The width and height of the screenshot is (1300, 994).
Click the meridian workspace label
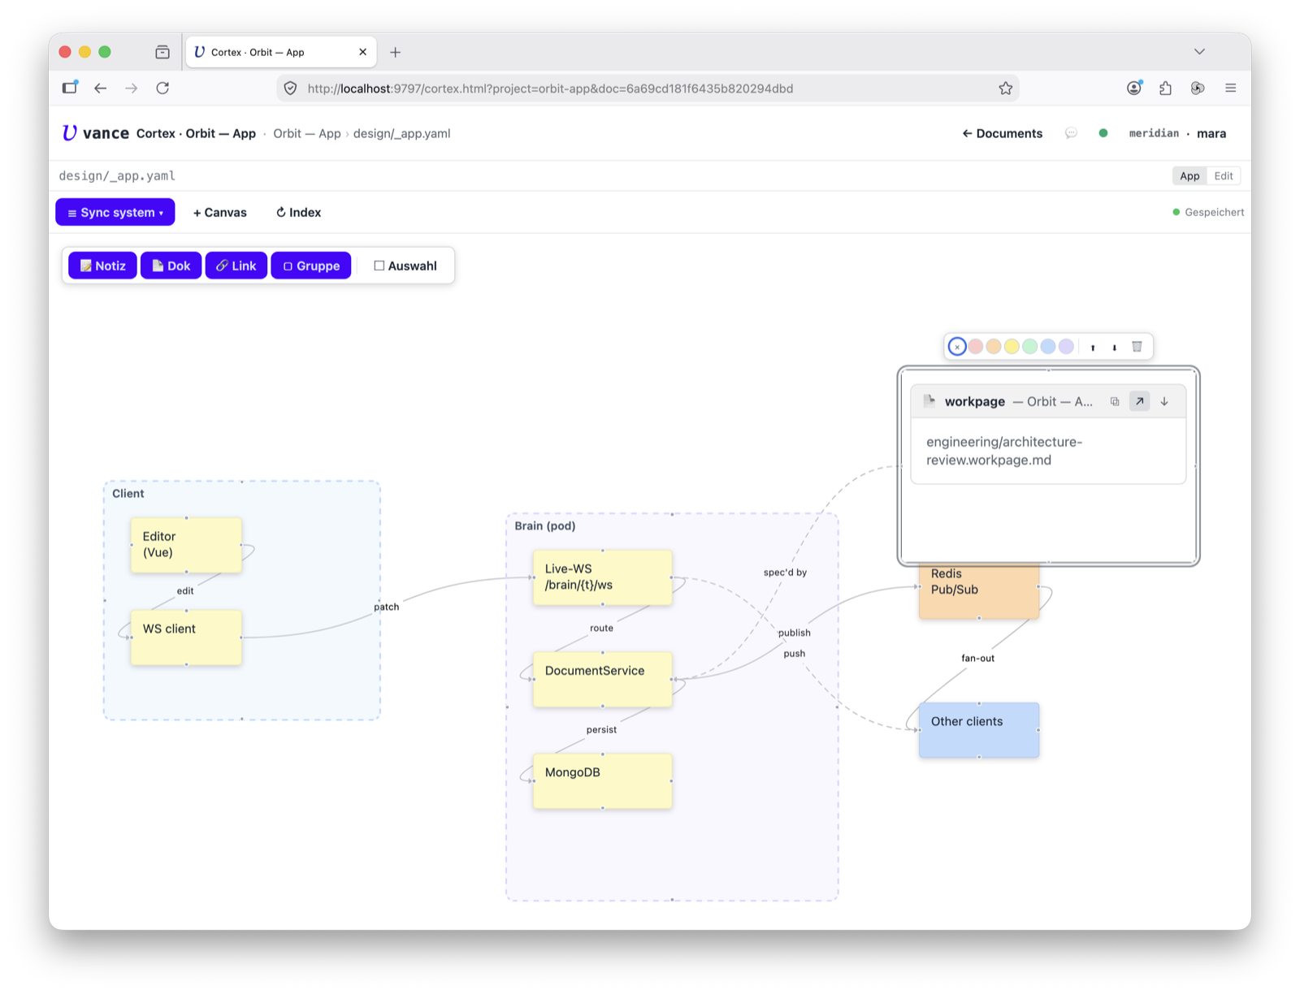pyautogui.click(x=1154, y=133)
